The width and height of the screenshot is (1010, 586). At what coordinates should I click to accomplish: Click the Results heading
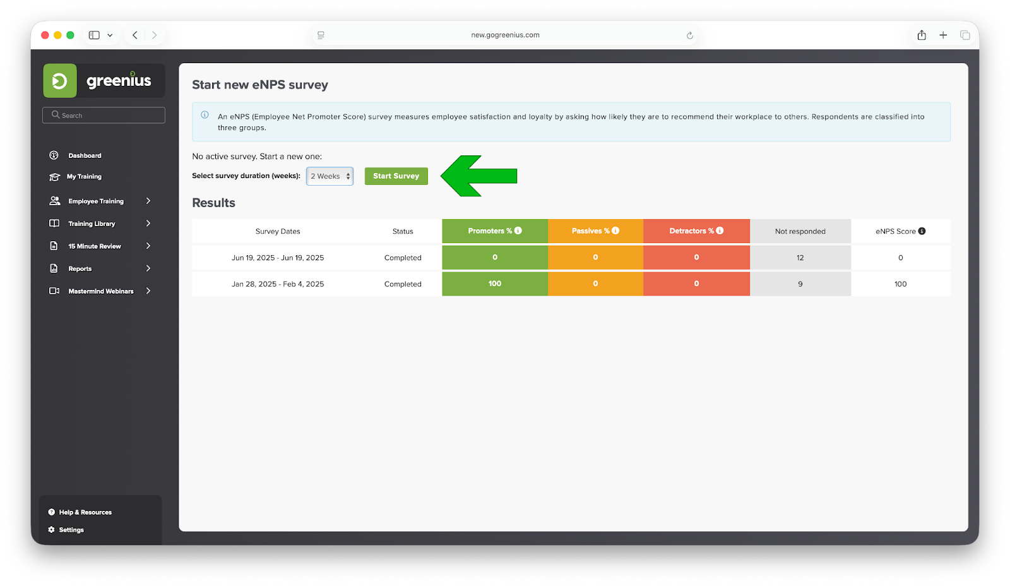tap(213, 203)
